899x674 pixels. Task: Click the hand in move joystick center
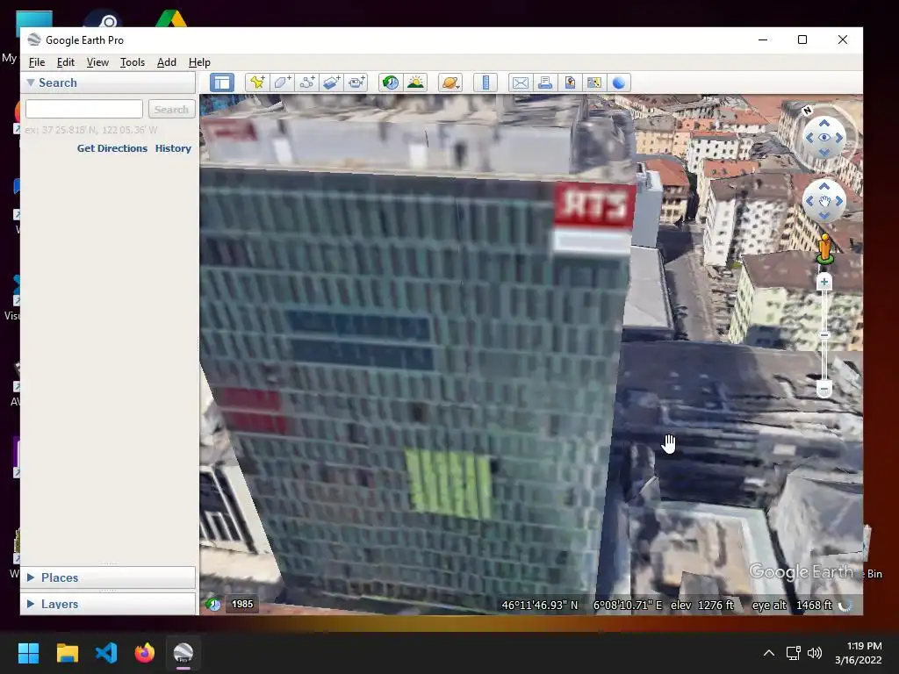coord(823,201)
